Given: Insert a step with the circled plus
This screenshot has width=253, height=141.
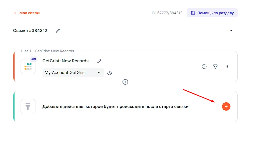Looking at the screenshot, I should click(x=125, y=82).
